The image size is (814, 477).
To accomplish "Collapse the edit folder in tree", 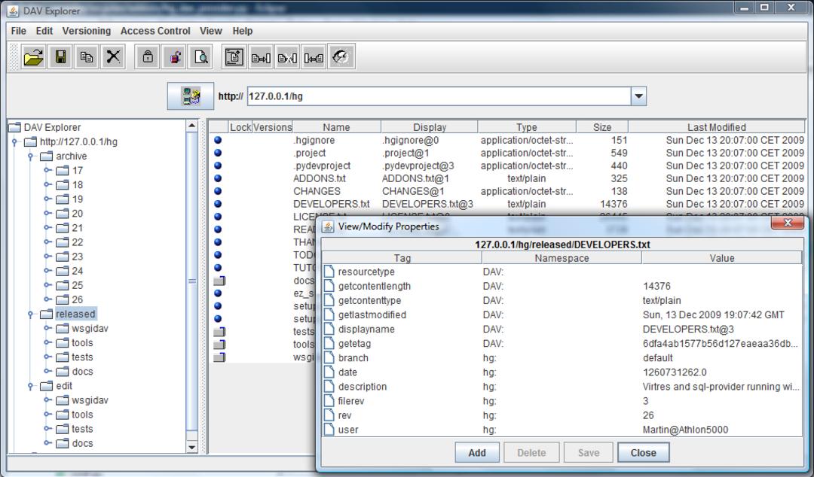I will coord(31,386).
